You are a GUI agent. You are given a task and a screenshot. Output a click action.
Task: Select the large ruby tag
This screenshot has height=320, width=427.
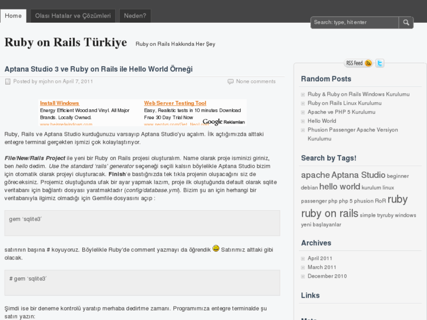[398, 200]
